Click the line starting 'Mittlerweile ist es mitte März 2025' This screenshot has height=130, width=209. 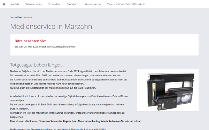tap(66, 76)
